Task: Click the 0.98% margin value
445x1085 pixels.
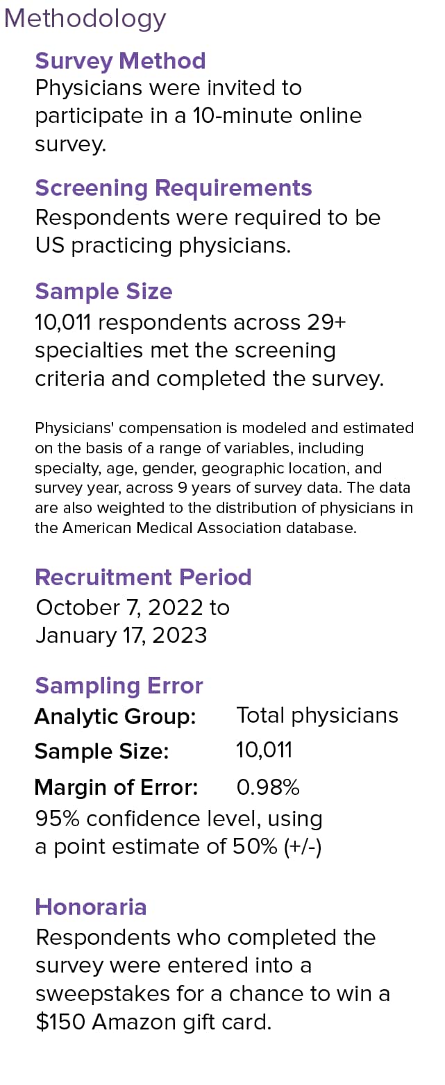Action: click(268, 787)
